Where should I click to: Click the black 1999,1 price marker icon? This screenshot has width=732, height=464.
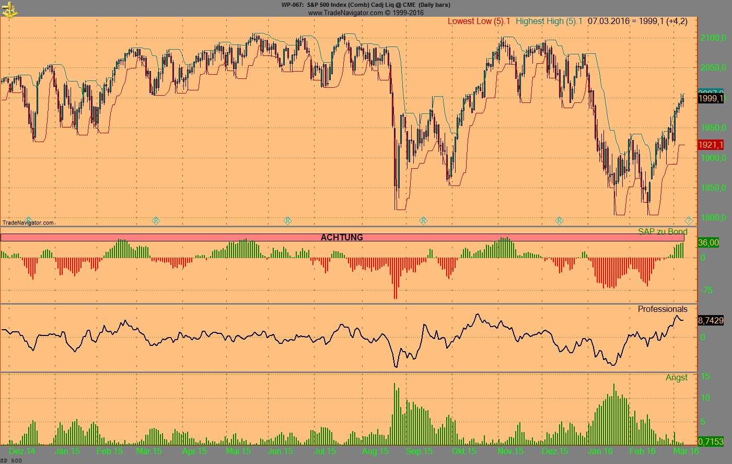711,99
